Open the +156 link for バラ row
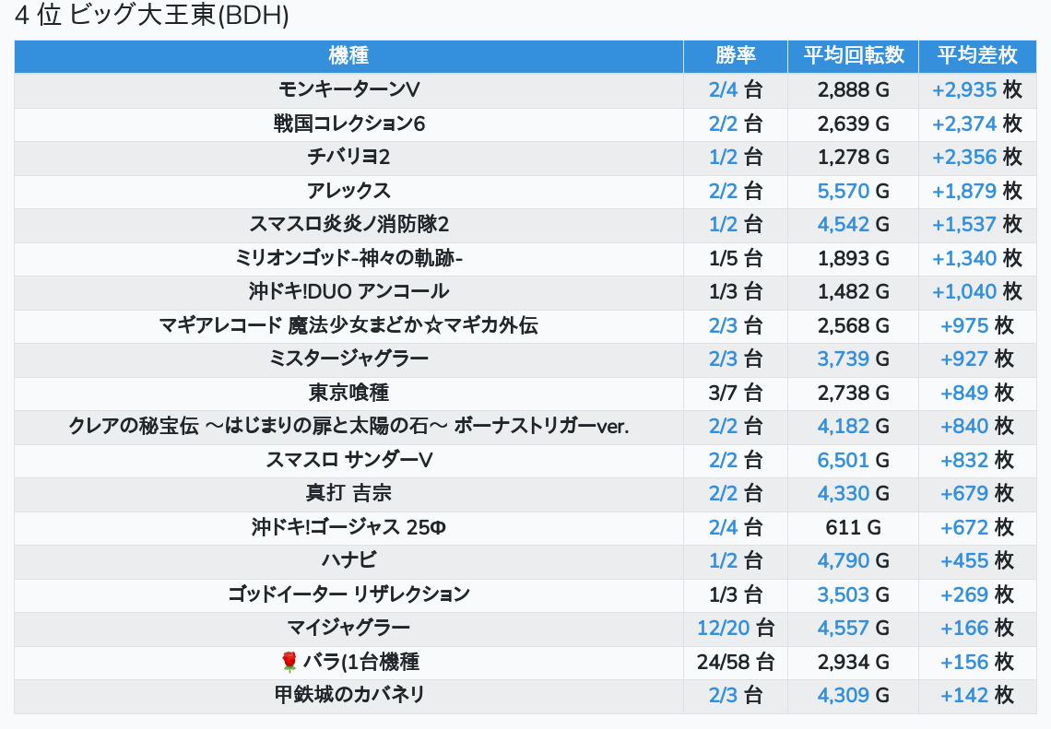 tap(964, 662)
